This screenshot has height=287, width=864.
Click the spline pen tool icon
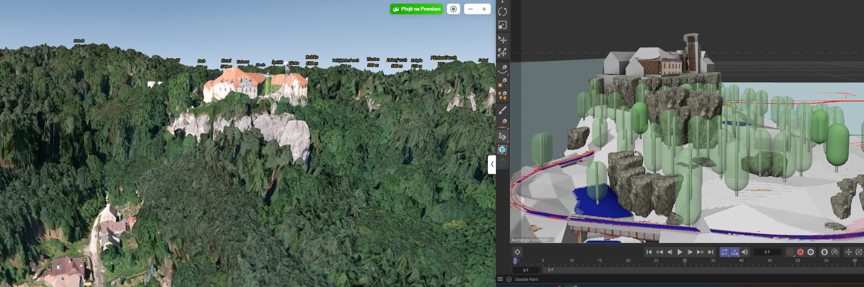[502, 69]
